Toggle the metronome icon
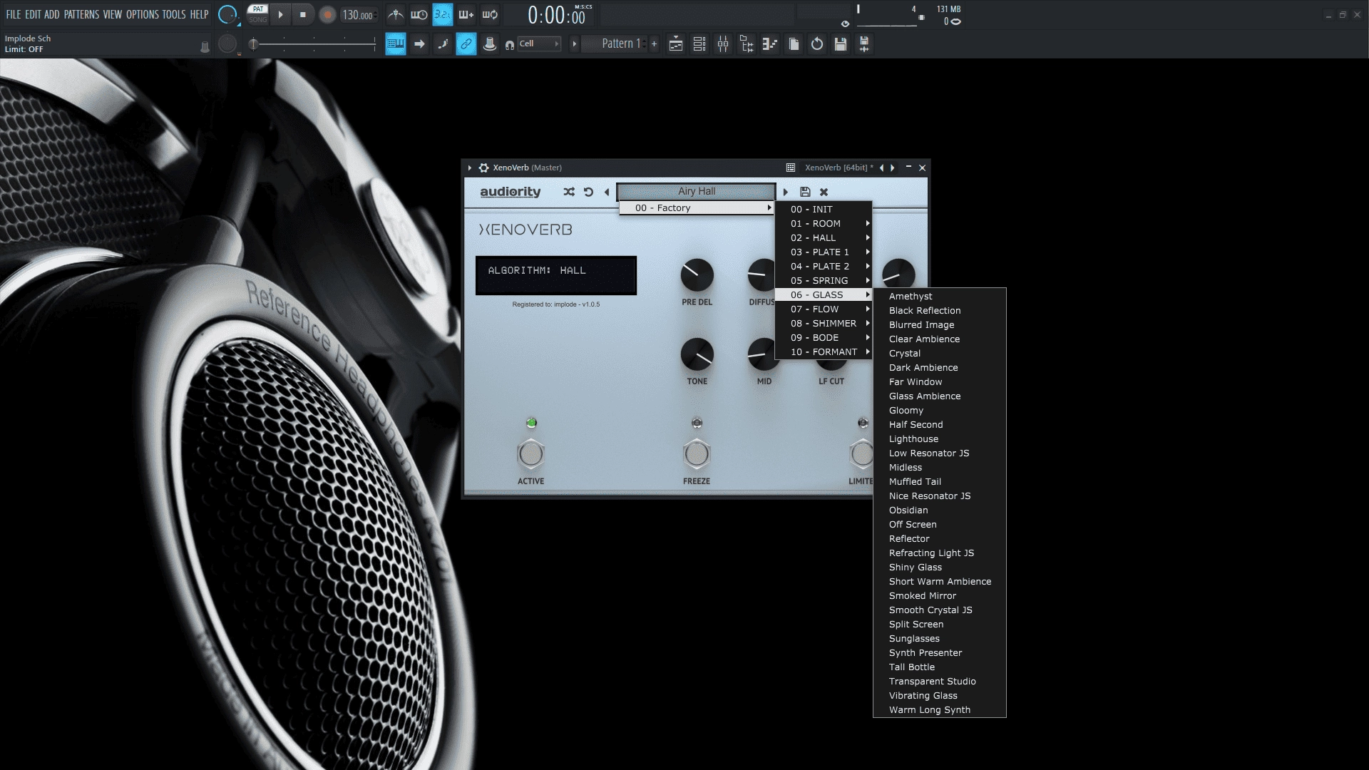The width and height of the screenshot is (1369, 770). click(x=396, y=14)
